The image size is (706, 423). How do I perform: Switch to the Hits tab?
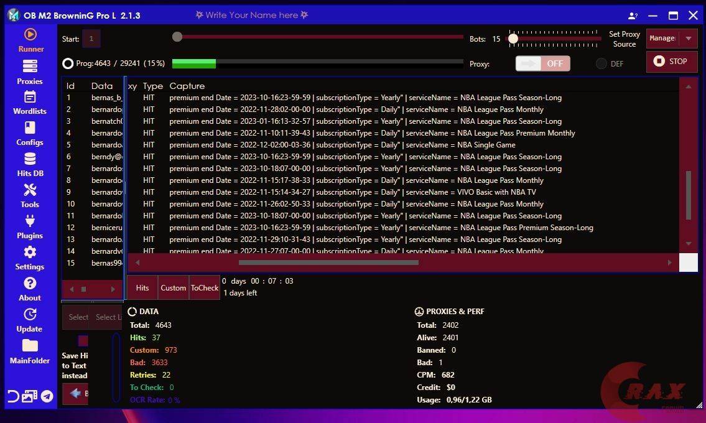tap(142, 288)
